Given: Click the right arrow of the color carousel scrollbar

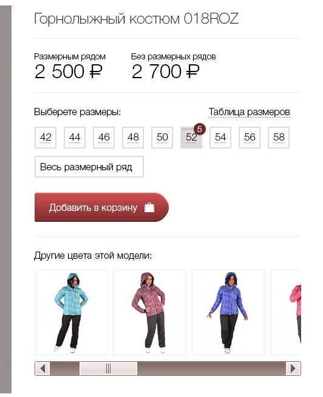Looking at the screenshot, I should [x=293, y=369].
